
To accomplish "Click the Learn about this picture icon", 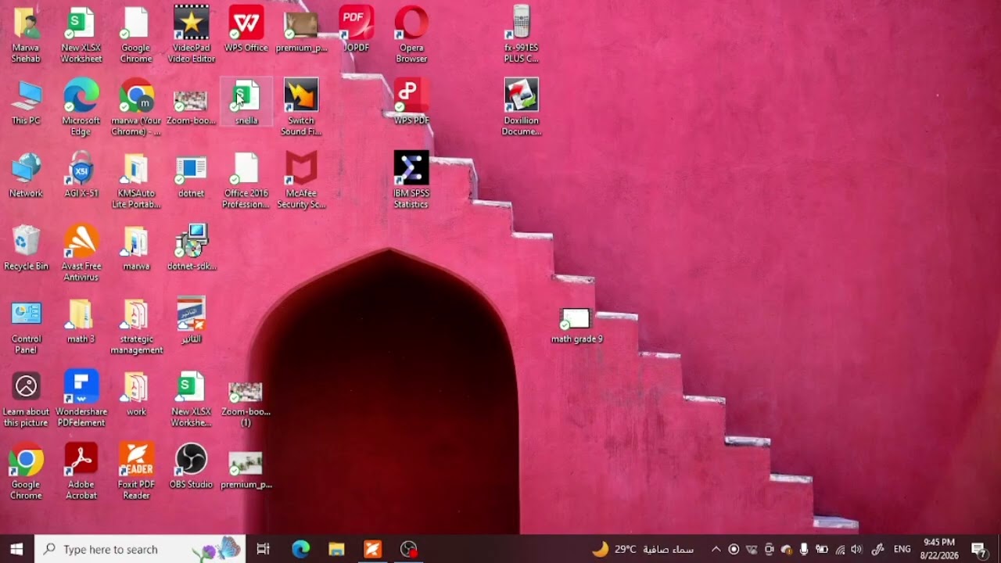I will (26, 399).
